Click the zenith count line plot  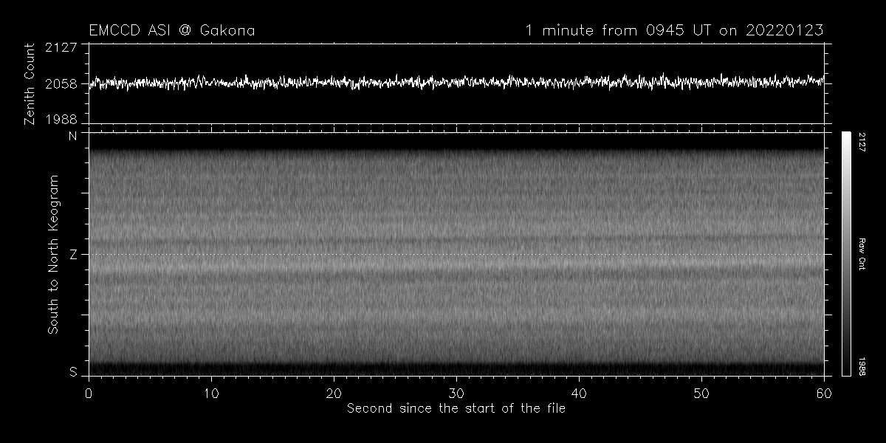pos(456,83)
